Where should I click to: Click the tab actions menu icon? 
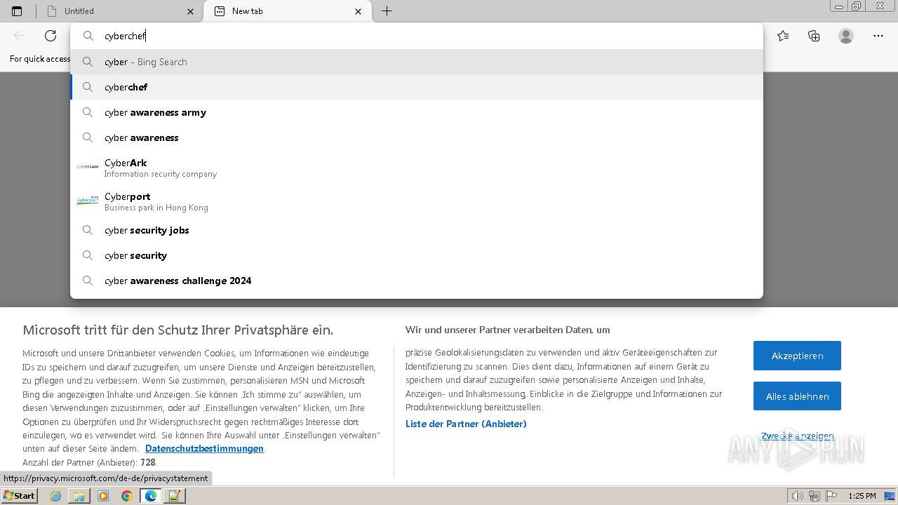[17, 11]
